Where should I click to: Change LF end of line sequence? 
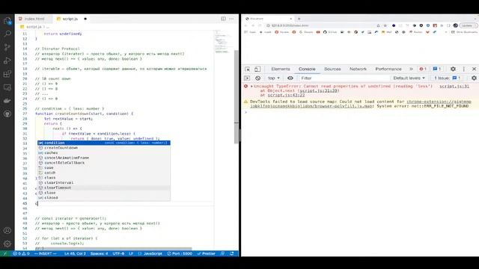click(131, 253)
